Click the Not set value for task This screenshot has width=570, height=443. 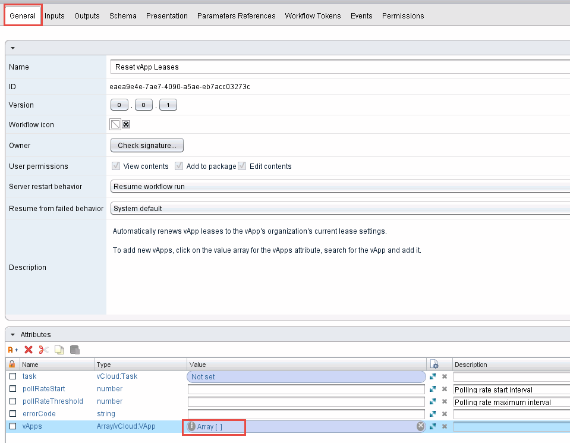[306, 377]
